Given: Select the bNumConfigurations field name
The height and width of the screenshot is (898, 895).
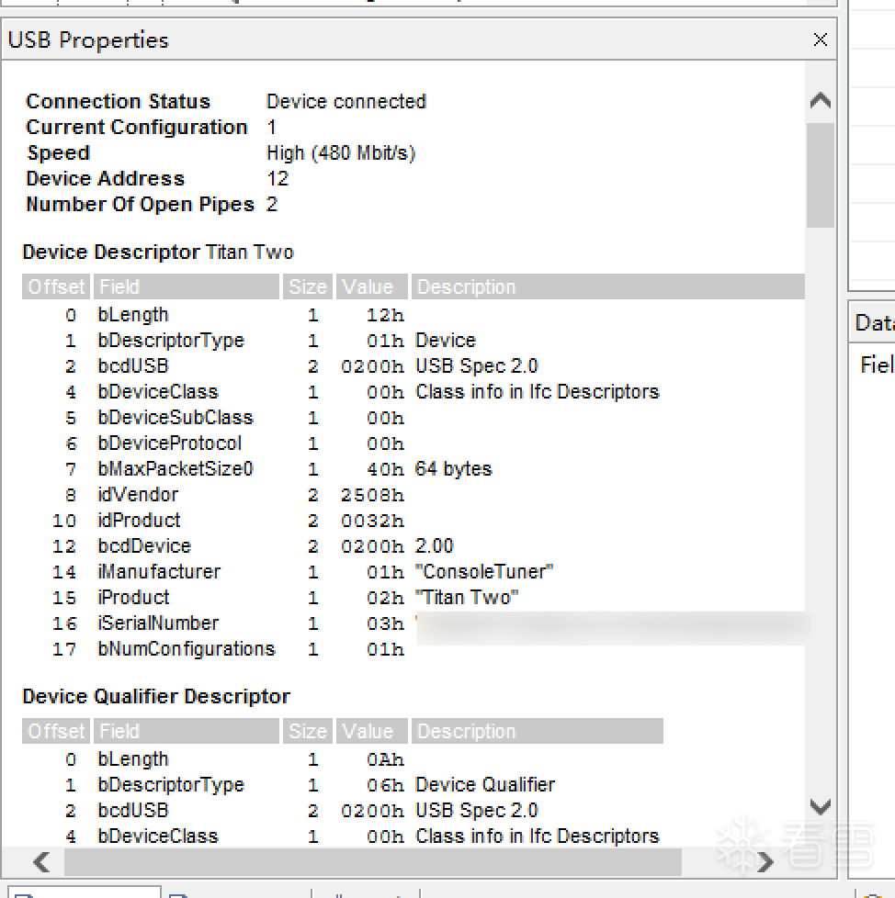Looking at the screenshot, I should point(187,649).
